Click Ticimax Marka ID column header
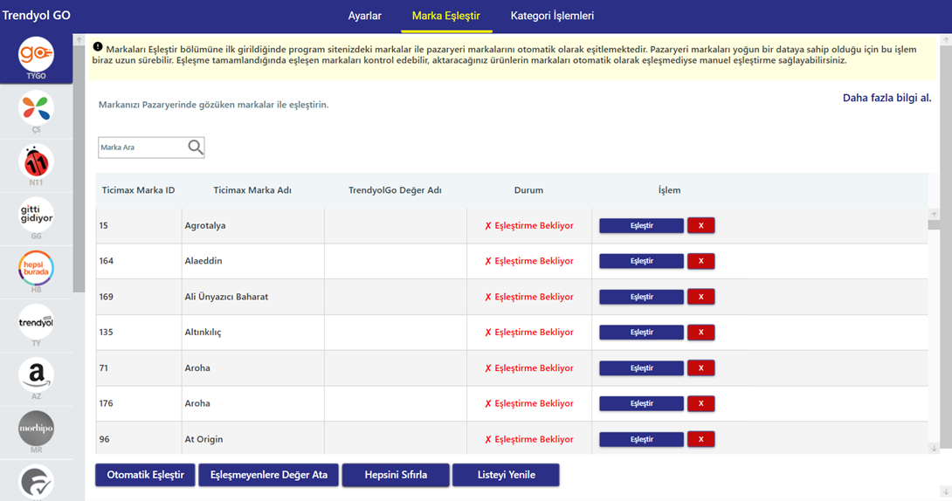This screenshot has width=952, height=501. (x=138, y=190)
